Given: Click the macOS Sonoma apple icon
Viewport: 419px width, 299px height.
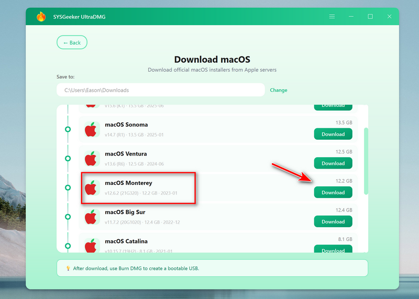Looking at the screenshot, I should coord(92,129).
